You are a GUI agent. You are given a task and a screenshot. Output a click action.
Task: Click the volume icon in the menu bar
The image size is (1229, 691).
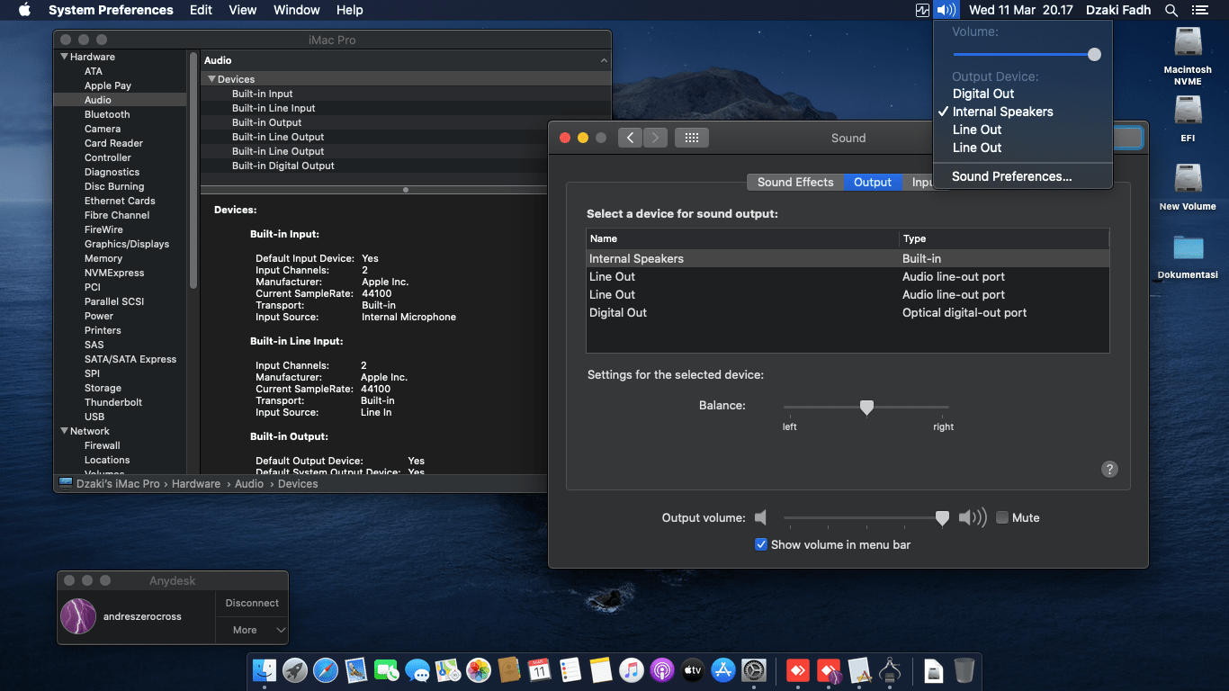946,10
